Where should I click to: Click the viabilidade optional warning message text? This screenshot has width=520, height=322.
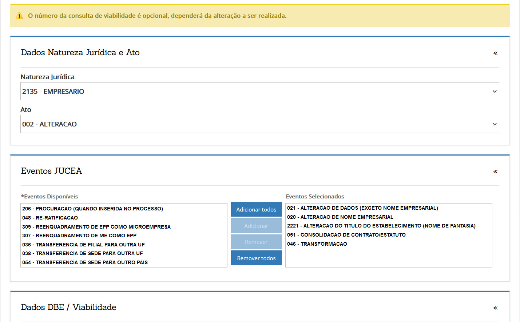point(157,16)
